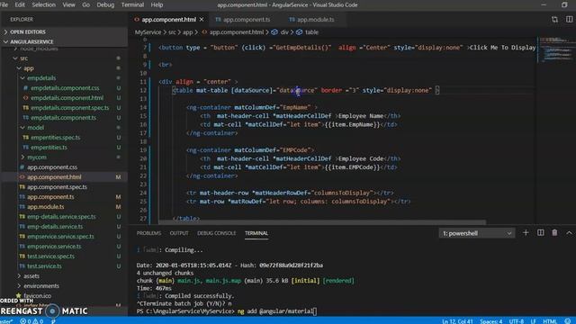Screen dimensions: 576x324
Task: Expand the mycom folder
Action: pyautogui.click(x=33, y=157)
